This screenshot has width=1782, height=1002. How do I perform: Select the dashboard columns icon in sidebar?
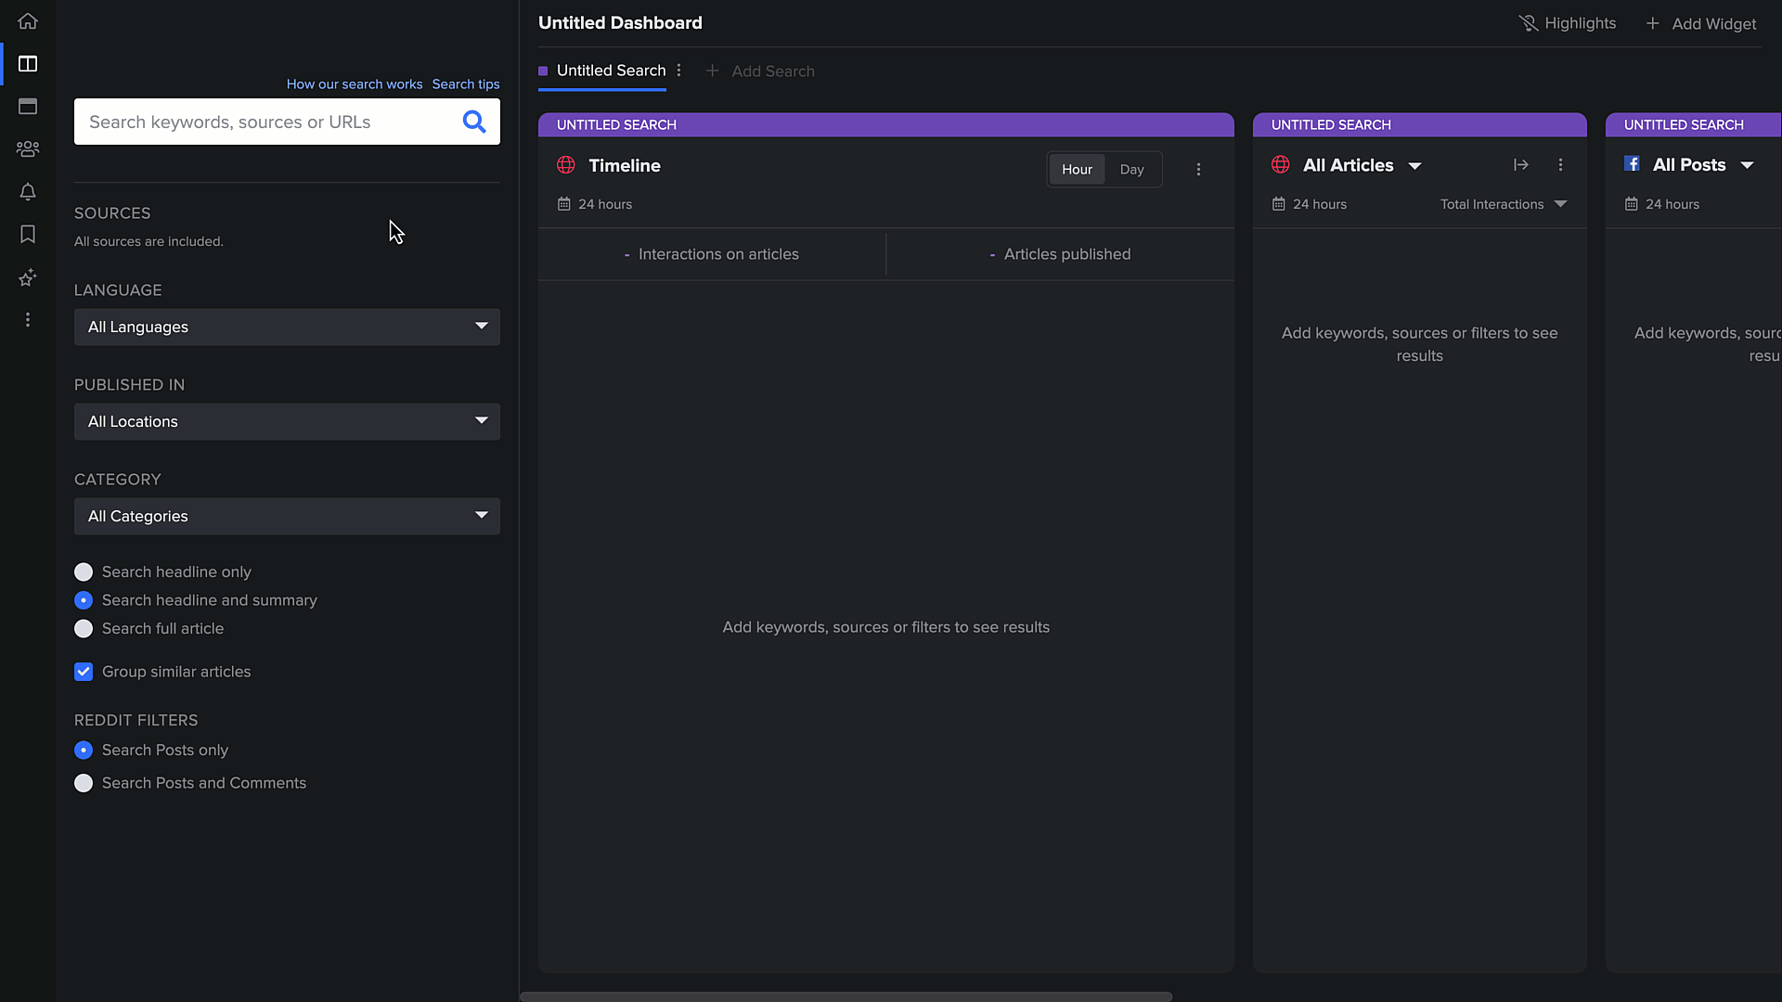(x=28, y=64)
